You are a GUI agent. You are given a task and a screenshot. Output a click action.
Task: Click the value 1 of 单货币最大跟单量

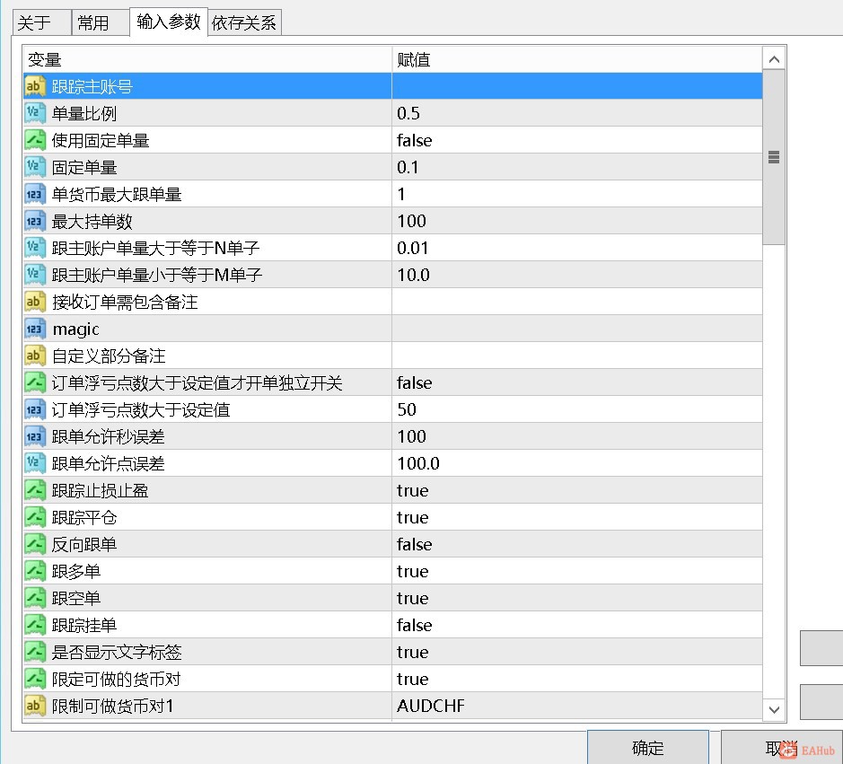click(x=577, y=194)
